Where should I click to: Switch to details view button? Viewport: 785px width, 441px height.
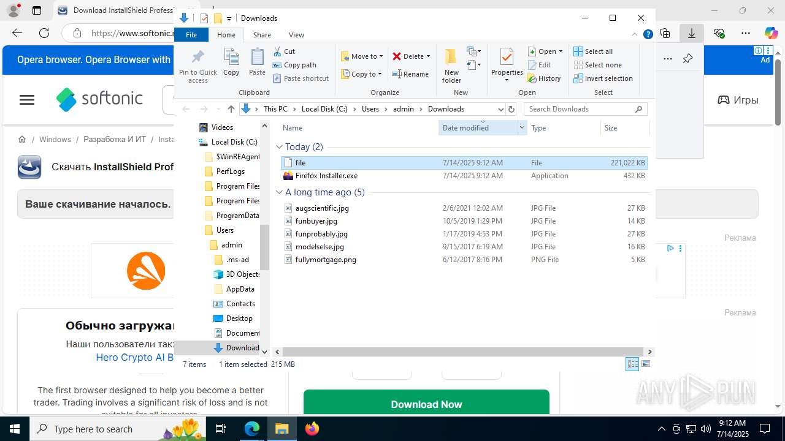[632, 364]
